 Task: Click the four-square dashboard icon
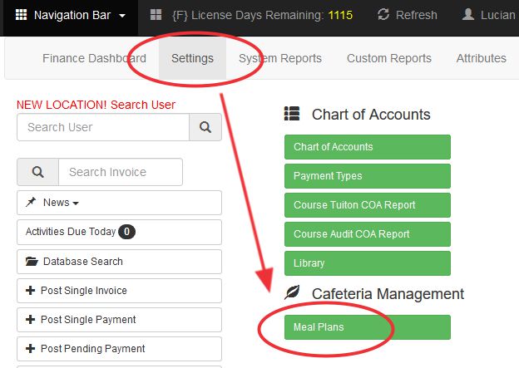(x=156, y=15)
